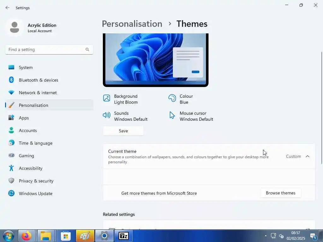Click the Bluetooth icon in sidebar
This screenshot has width=323, height=242.
click(11, 80)
